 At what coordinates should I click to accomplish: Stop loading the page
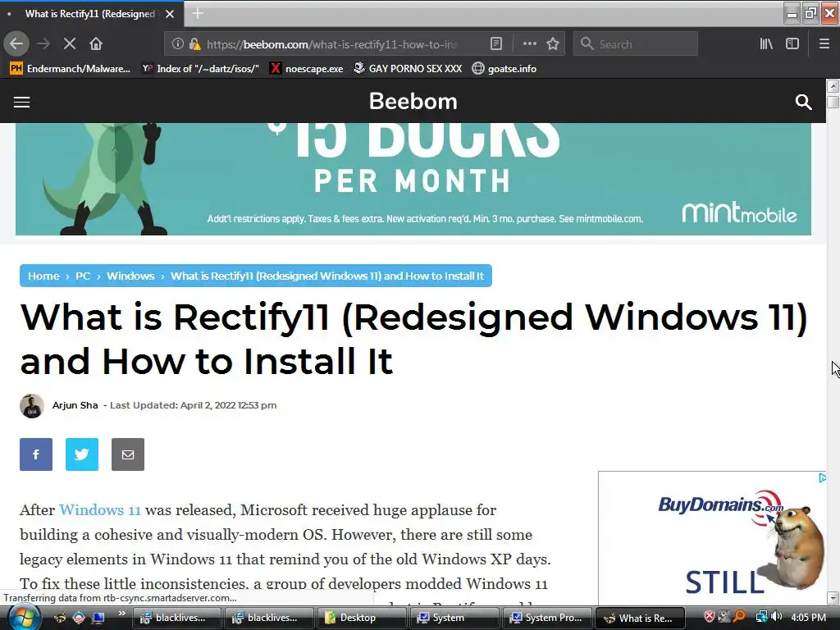(70, 44)
